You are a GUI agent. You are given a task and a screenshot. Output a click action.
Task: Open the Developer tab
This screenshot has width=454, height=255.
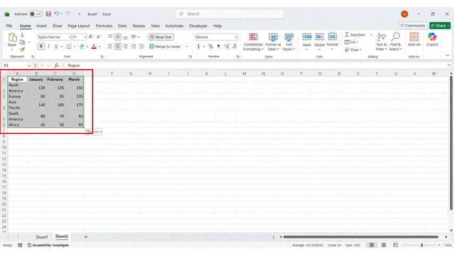tap(198, 25)
